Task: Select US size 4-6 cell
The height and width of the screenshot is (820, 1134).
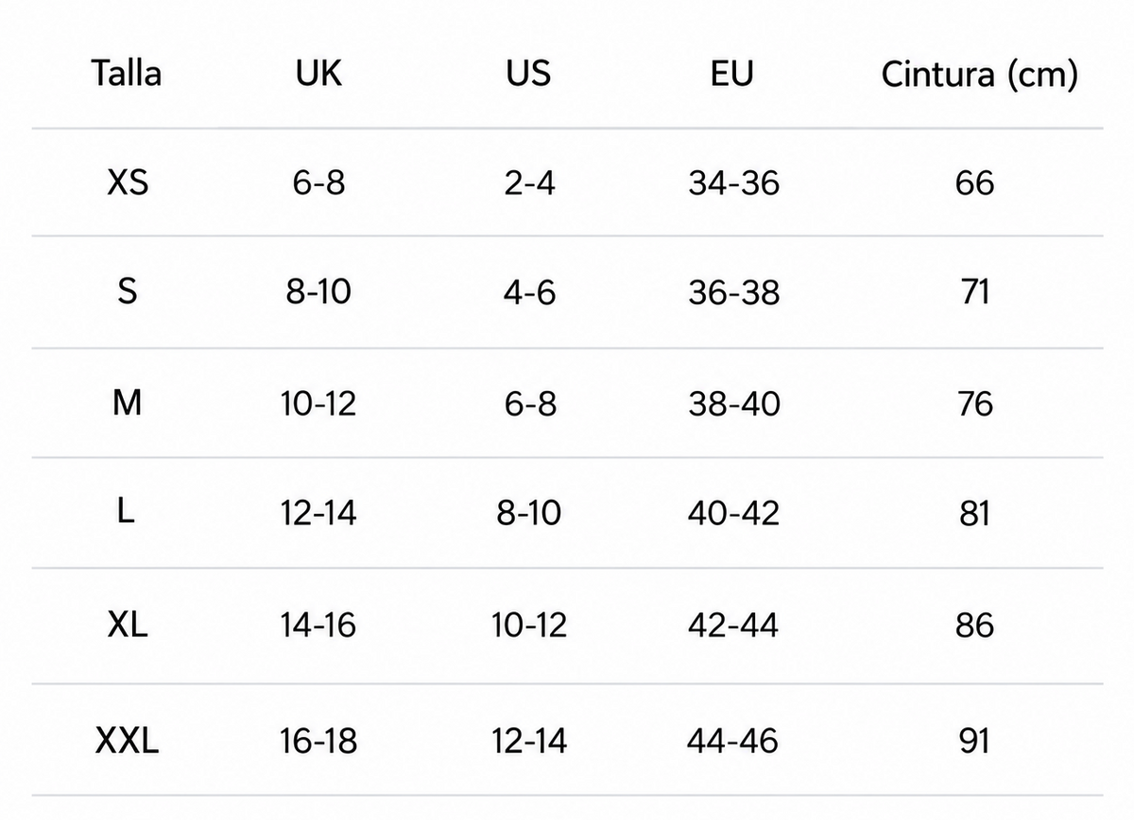Action: [x=529, y=293]
